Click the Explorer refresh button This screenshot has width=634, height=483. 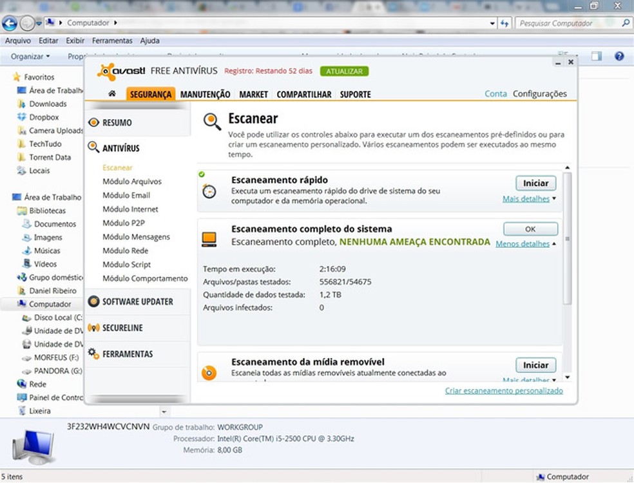pyautogui.click(x=504, y=23)
